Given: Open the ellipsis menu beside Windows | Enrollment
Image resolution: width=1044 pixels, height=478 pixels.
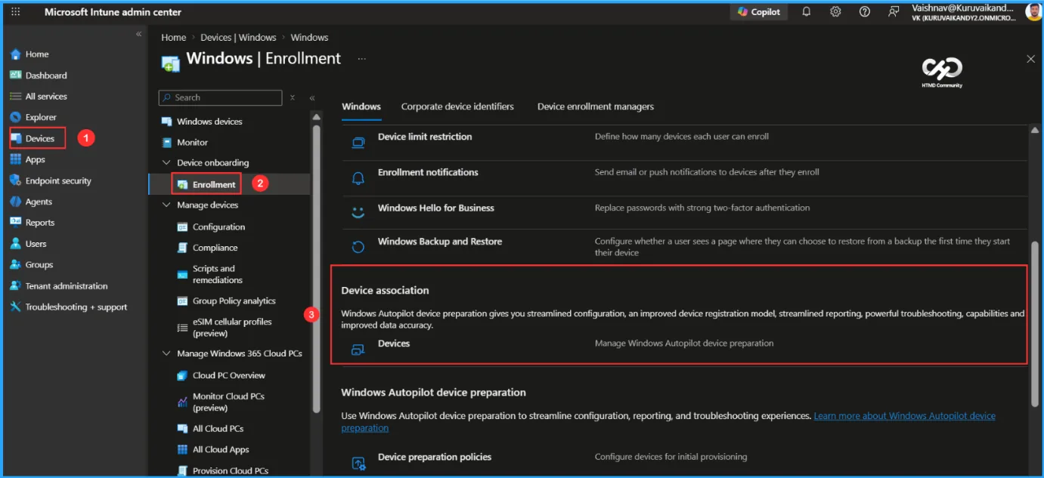Looking at the screenshot, I should (361, 59).
